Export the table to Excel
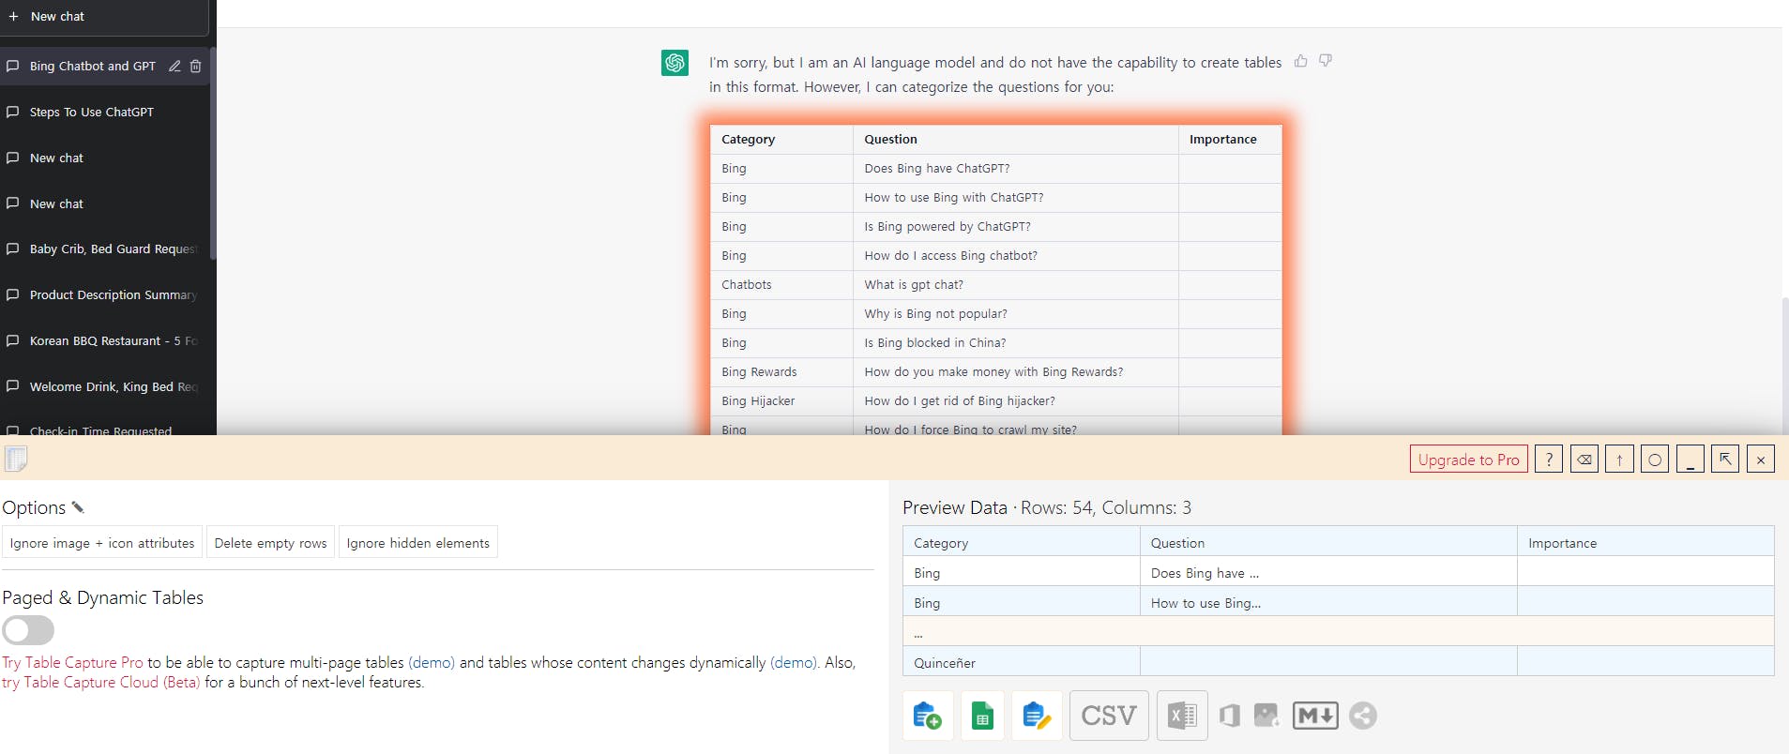 (x=1182, y=716)
